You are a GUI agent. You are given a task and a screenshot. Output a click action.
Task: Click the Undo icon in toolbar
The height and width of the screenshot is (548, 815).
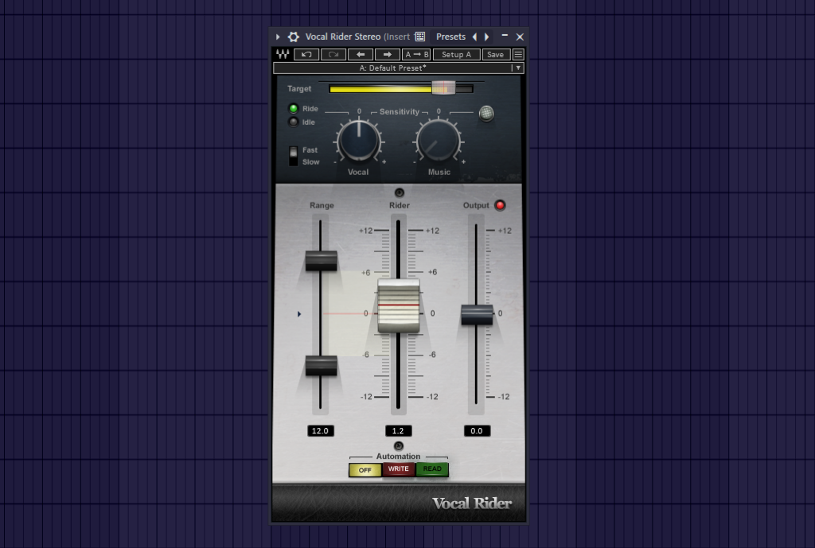[307, 54]
